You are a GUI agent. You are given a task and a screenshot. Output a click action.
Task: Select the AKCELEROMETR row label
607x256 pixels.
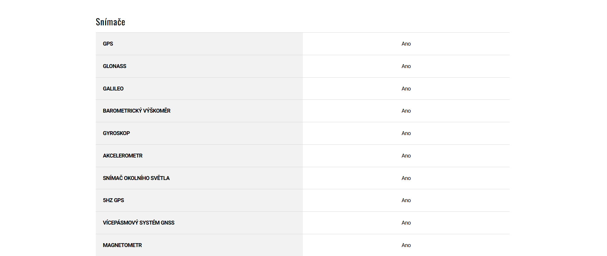122,156
